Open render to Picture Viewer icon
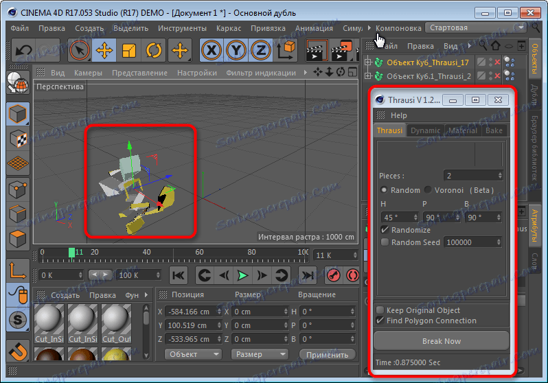Screen dimensions: 548x383 tap(341, 51)
